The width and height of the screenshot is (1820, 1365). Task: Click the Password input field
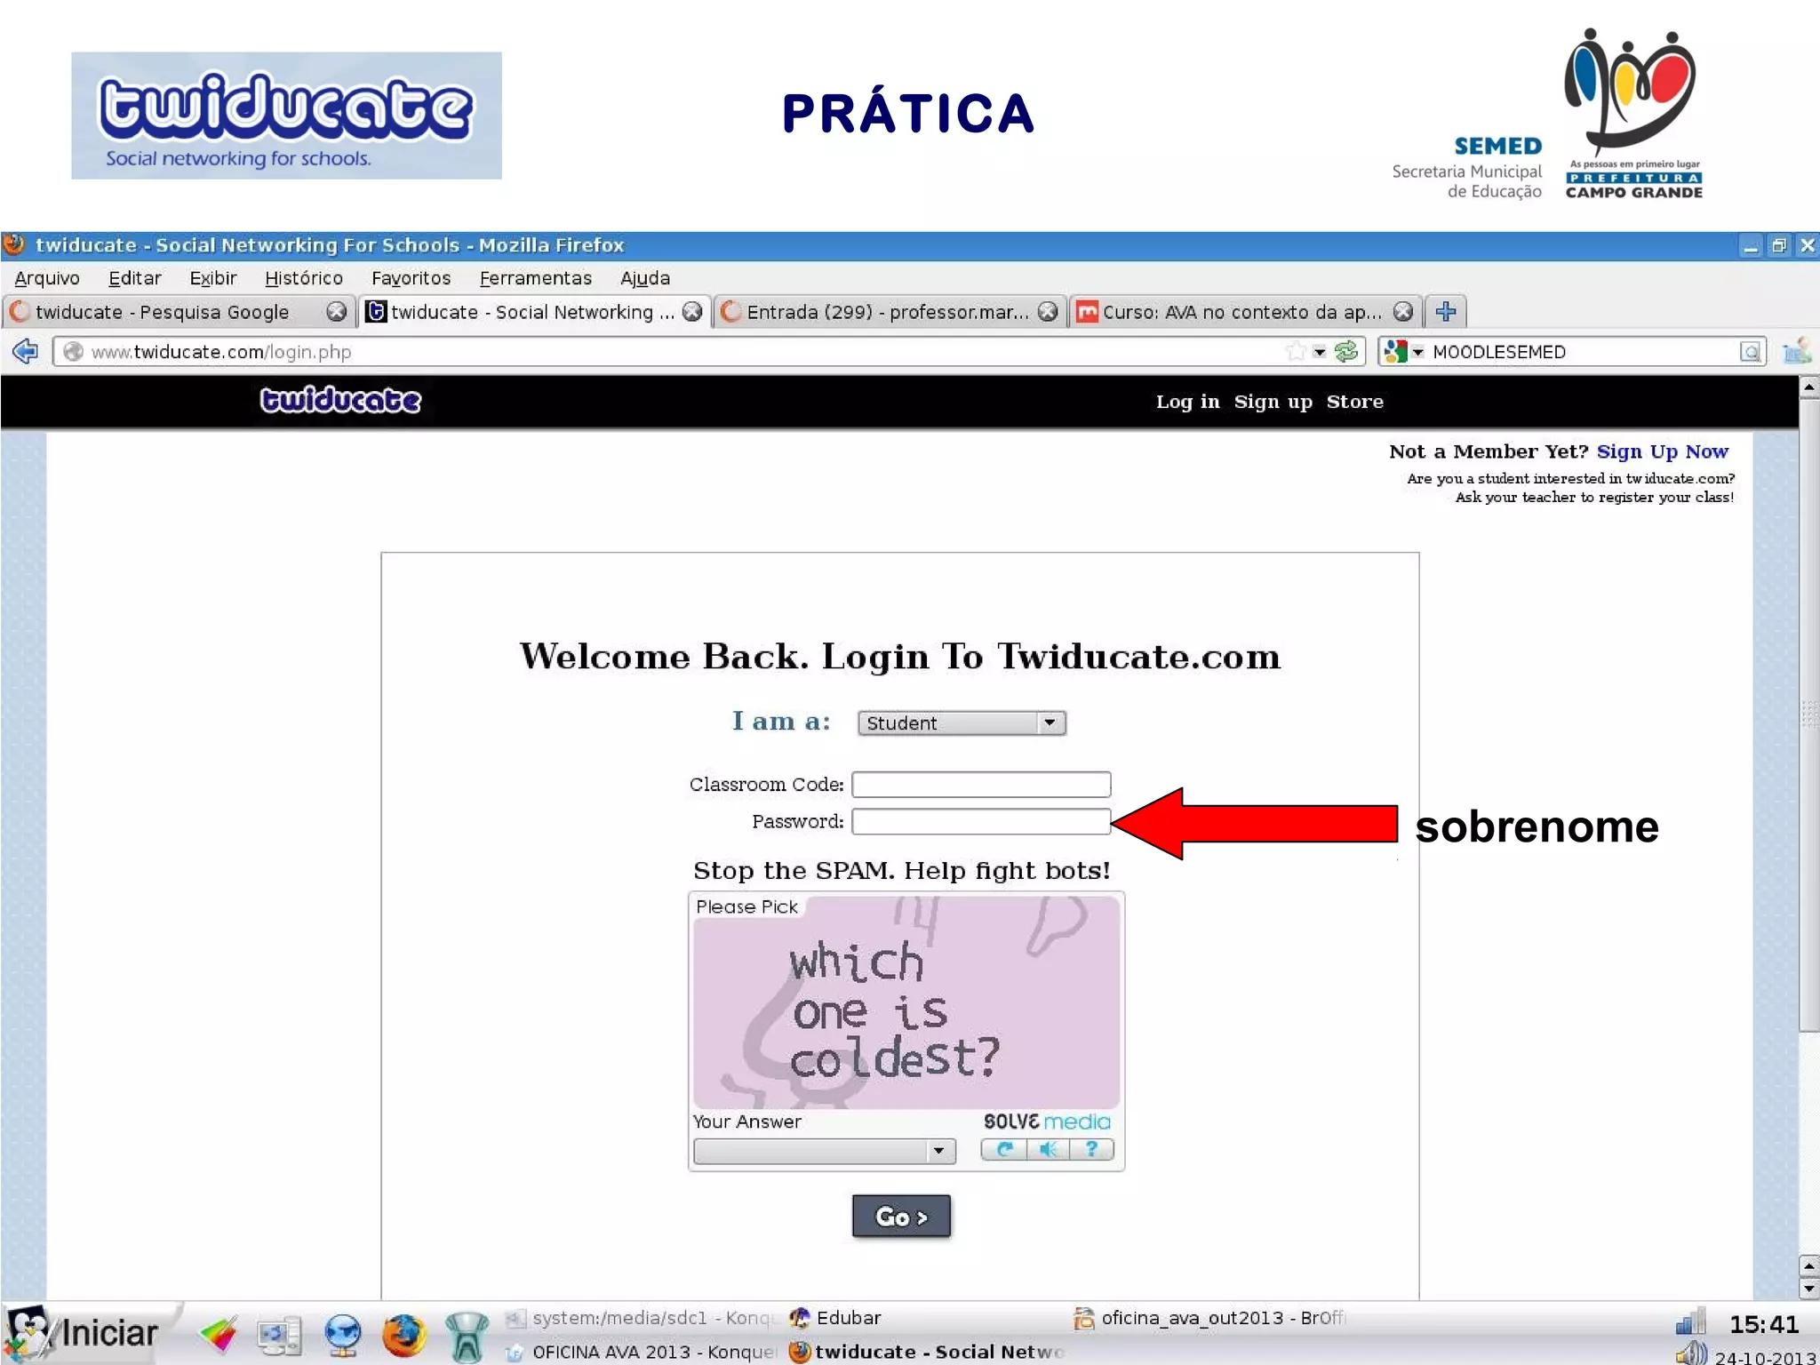(981, 822)
